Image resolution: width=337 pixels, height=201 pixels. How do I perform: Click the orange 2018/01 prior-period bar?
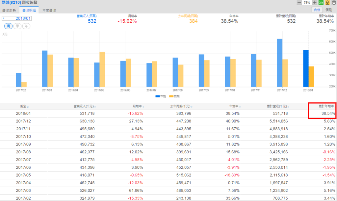311,77
